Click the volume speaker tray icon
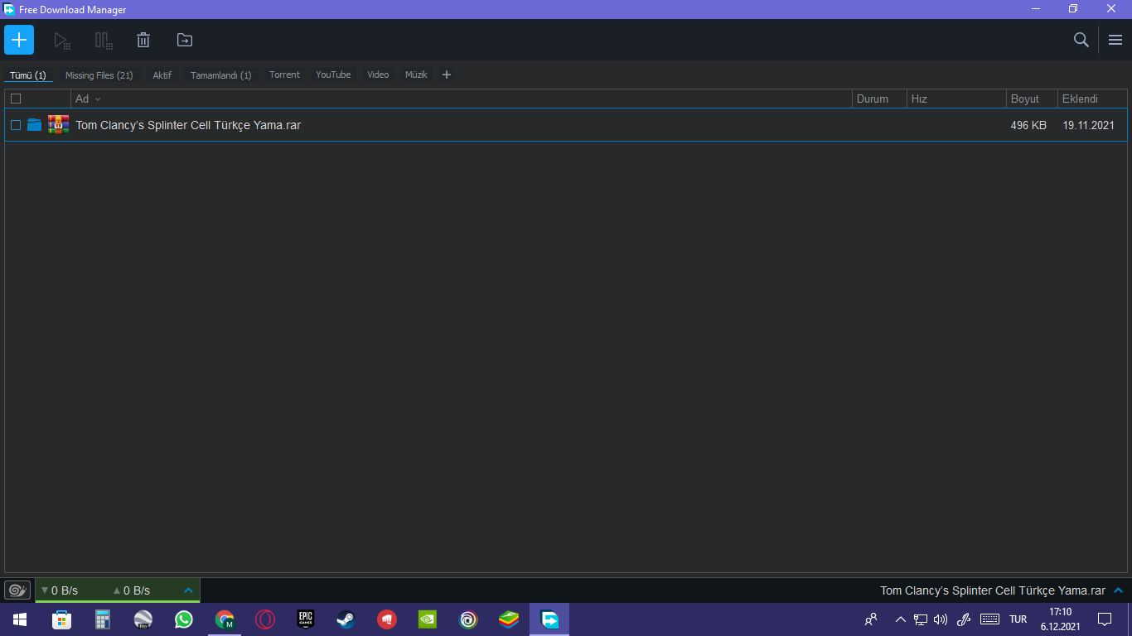 point(941,619)
